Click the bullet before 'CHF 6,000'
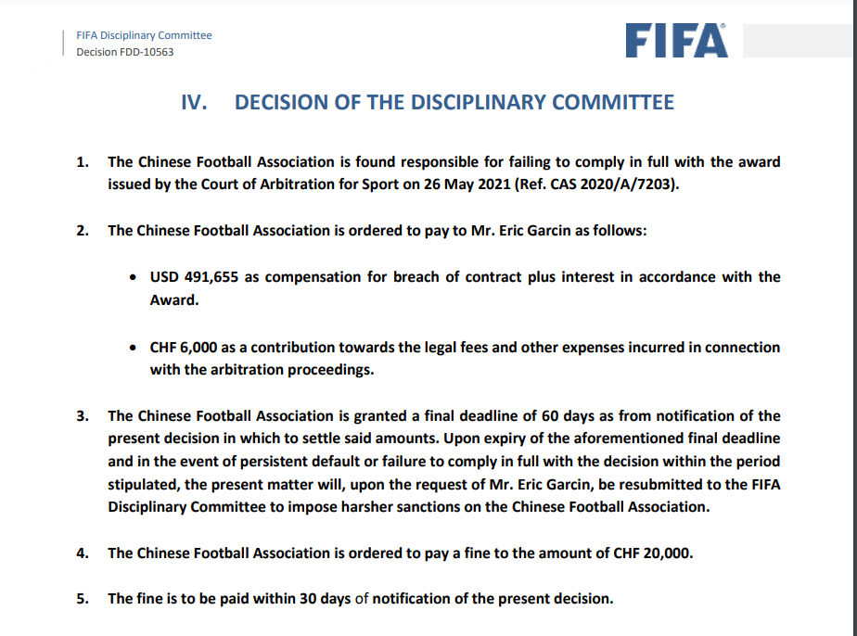The height and width of the screenshot is (636, 857). (x=134, y=347)
